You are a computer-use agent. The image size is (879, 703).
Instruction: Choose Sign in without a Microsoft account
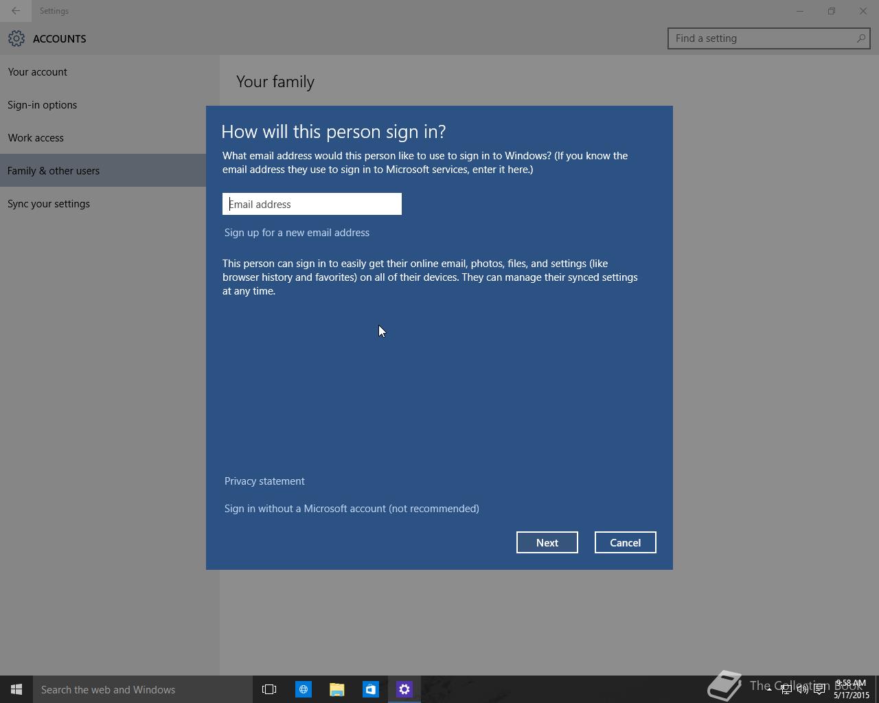coord(352,509)
